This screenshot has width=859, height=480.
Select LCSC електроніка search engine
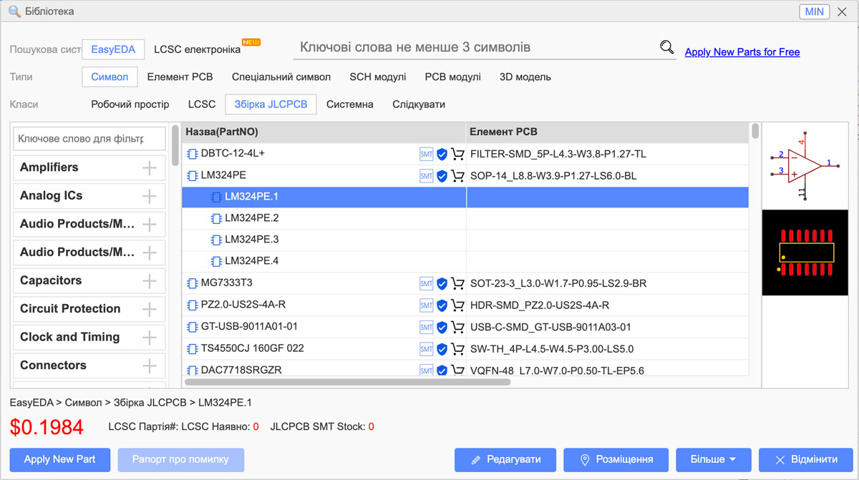198,49
